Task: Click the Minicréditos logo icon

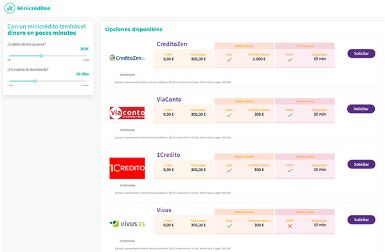Action: coord(10,8)
